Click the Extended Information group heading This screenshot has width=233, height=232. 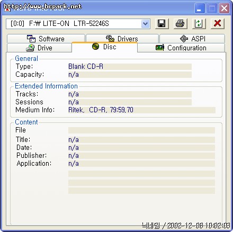[x=46, y=86]
